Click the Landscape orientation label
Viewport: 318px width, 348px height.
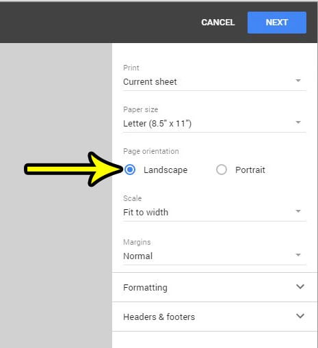[165, 170]
